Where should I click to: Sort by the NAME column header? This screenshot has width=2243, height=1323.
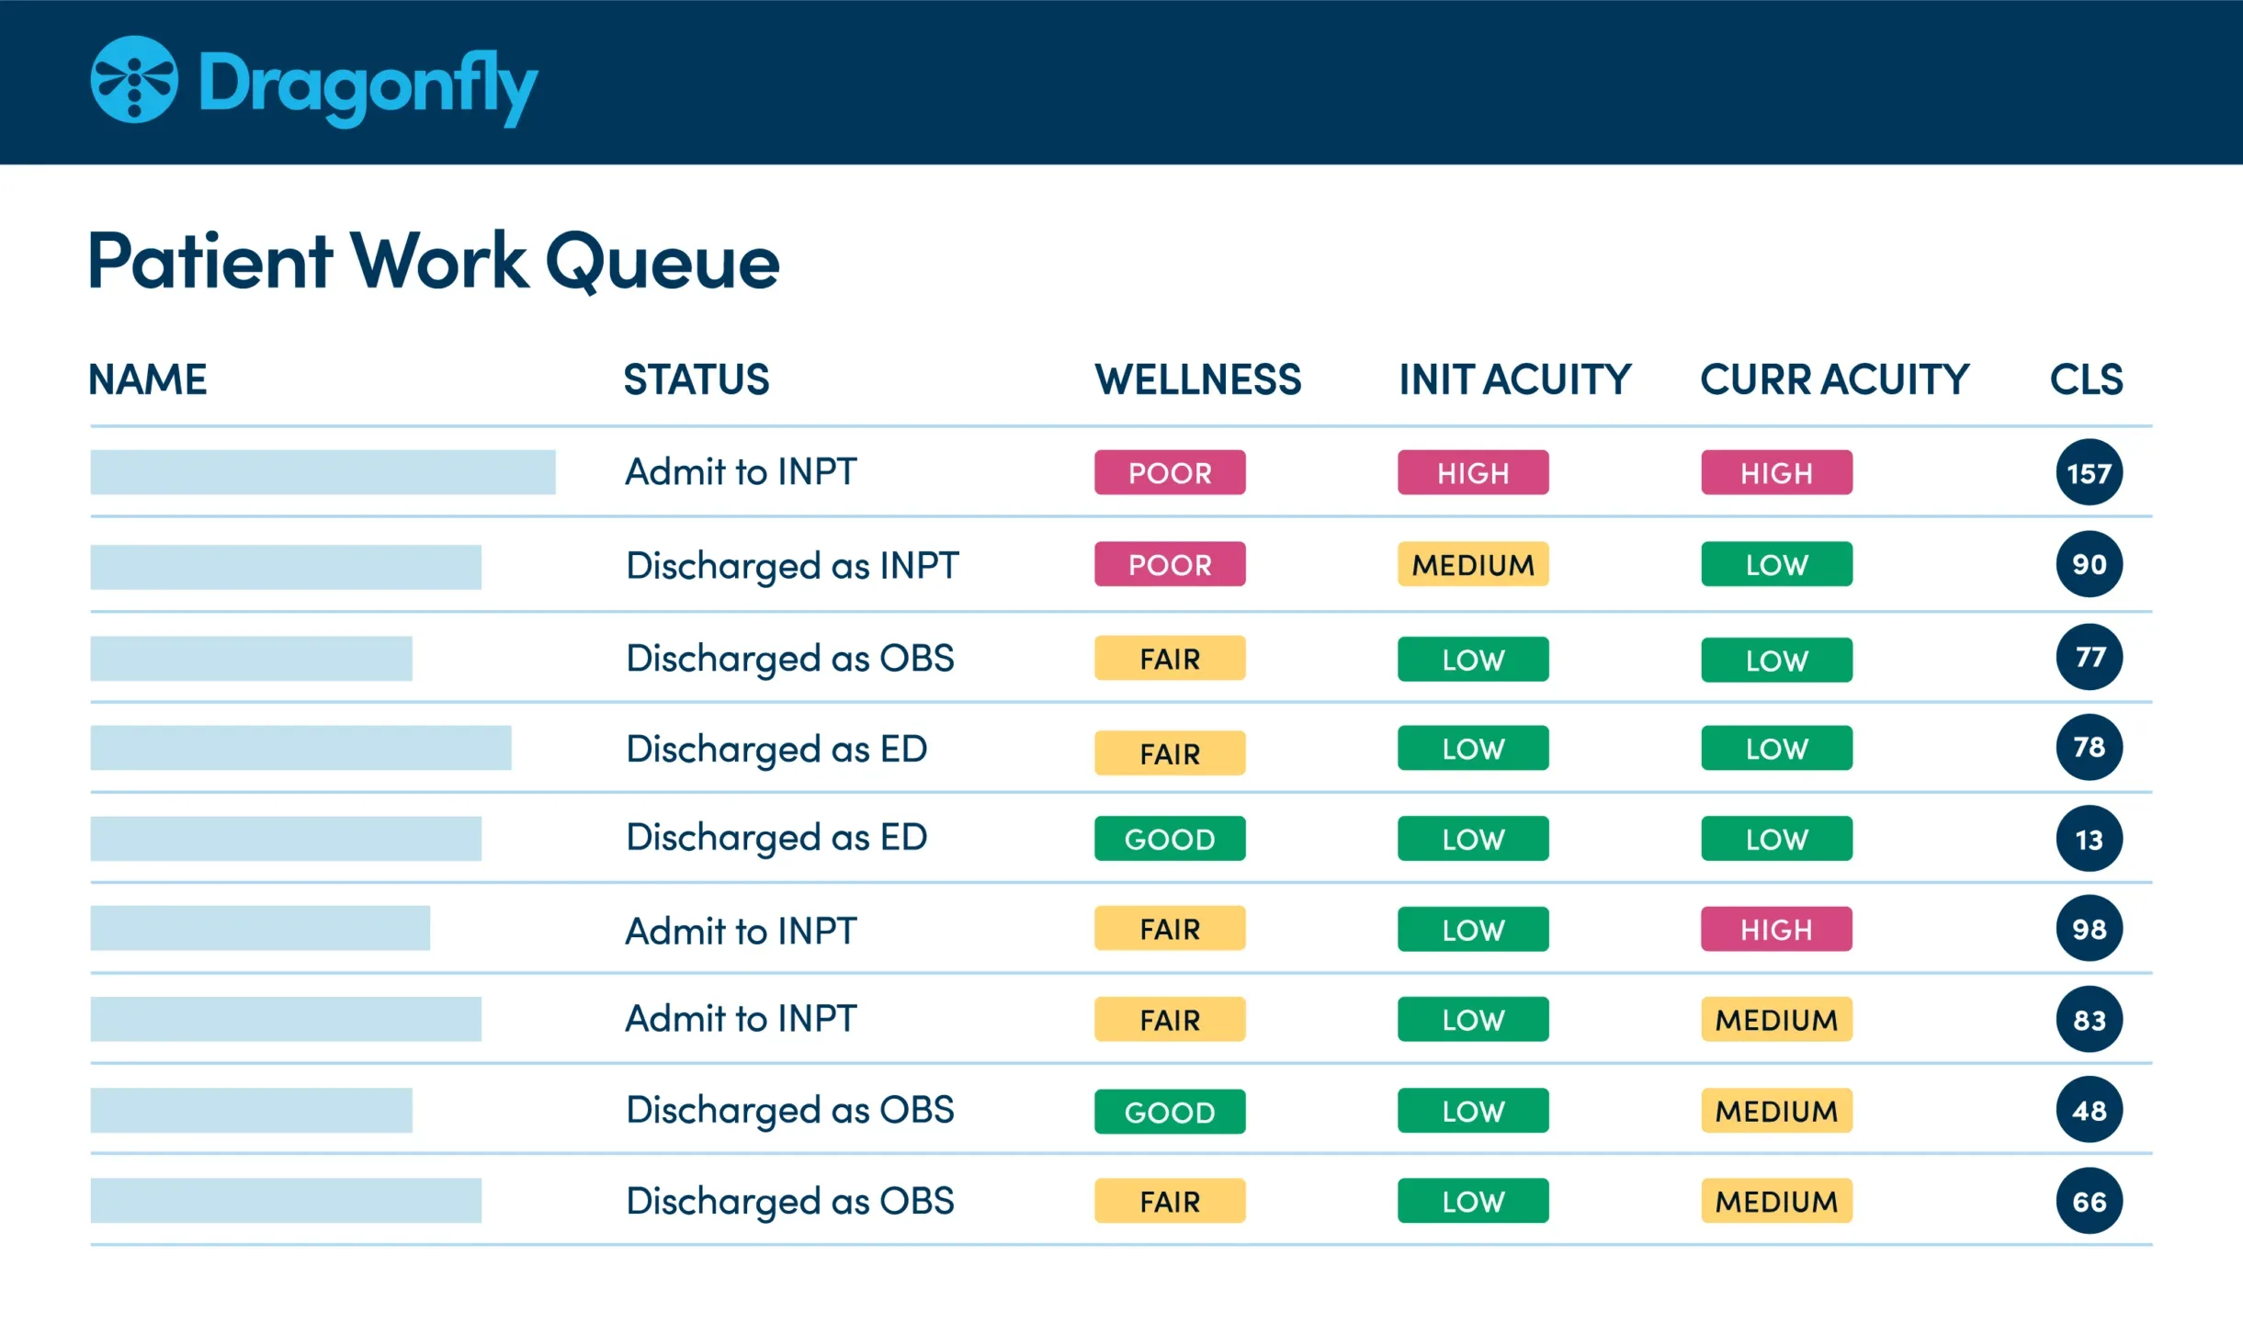147,379
